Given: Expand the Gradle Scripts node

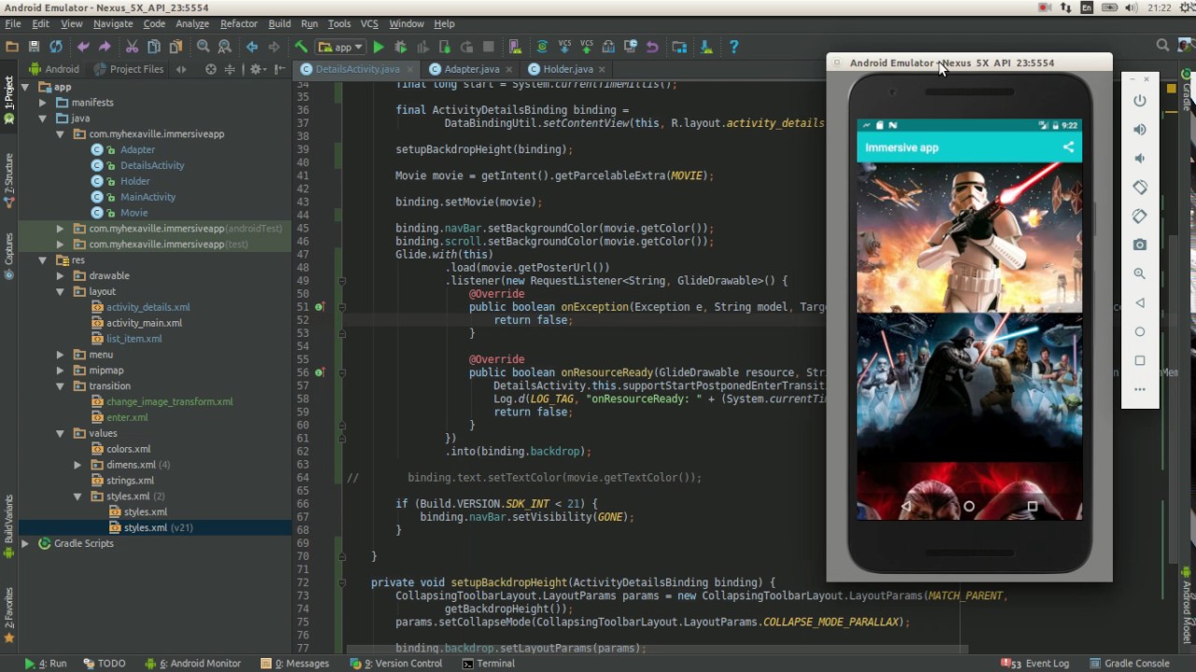Looking at the screenshot, I should (x=25, y=543).
